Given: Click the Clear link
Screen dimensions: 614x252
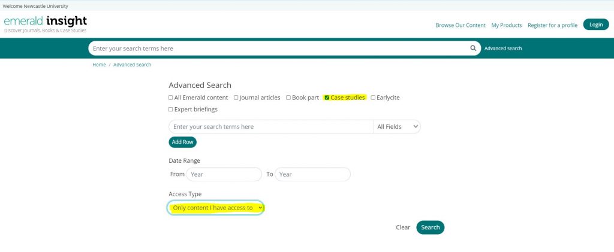Looking at the screenshot, I should point(403,227).
